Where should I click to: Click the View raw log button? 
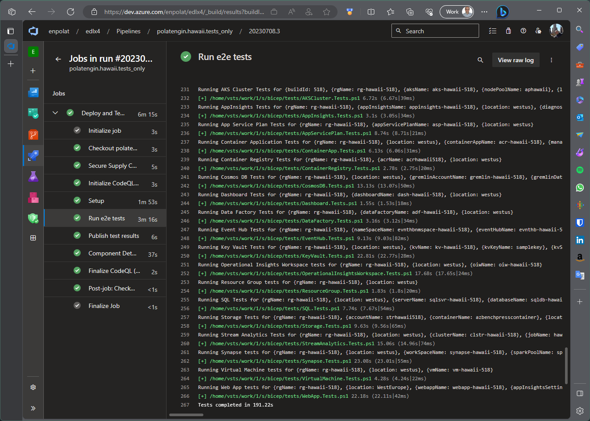pyautogui.click(x=515, y=60)
